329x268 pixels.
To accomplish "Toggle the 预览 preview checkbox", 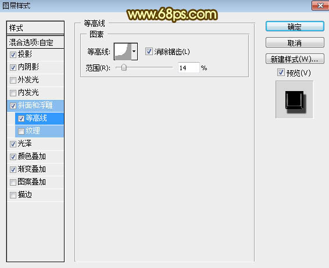I will point(281,73).
